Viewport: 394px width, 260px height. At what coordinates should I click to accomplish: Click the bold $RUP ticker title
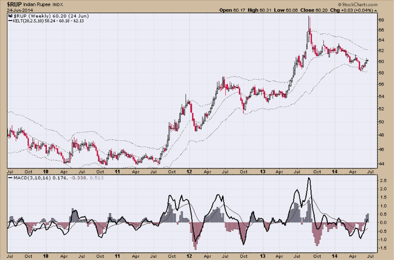[x=15, y=5]
